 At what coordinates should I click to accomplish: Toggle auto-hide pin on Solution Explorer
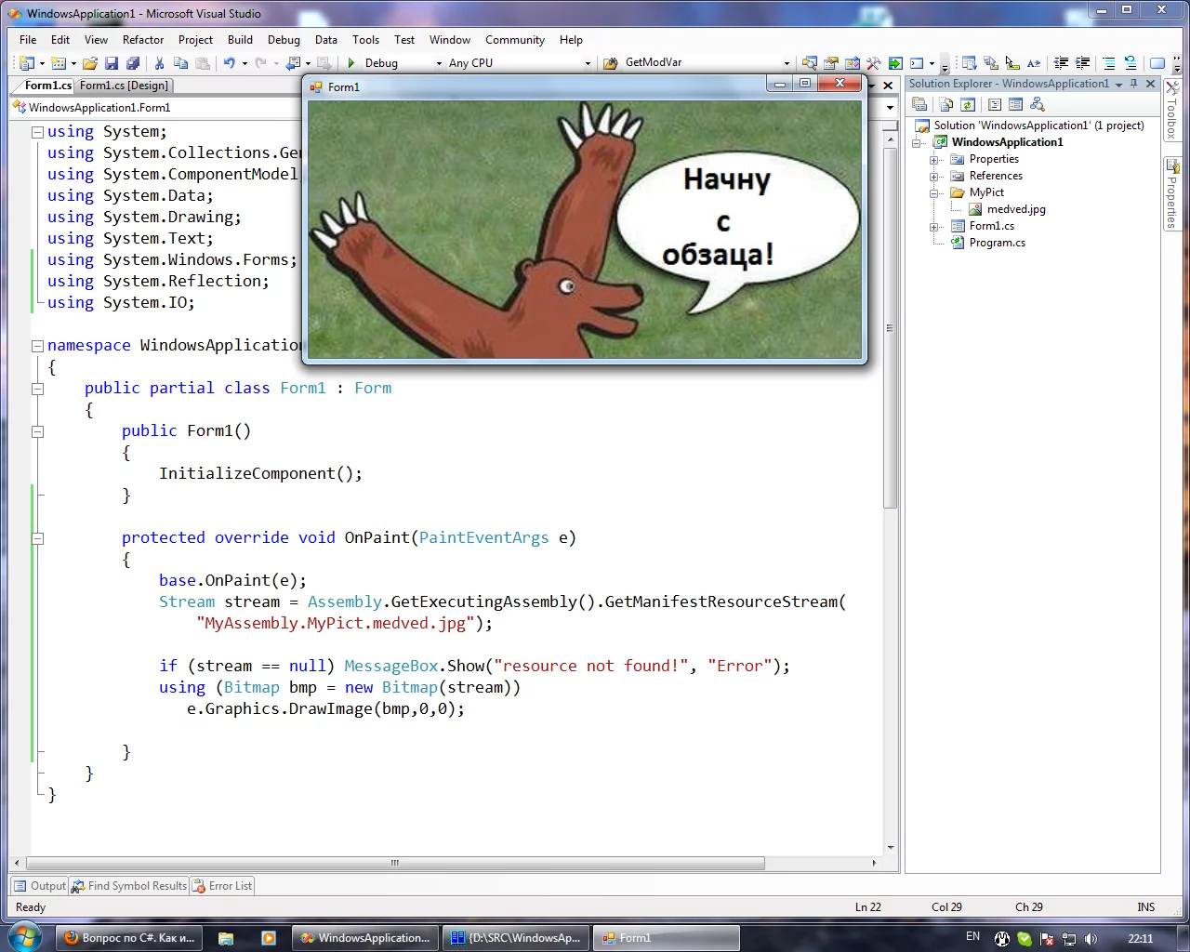click(x=1133, y=84)
